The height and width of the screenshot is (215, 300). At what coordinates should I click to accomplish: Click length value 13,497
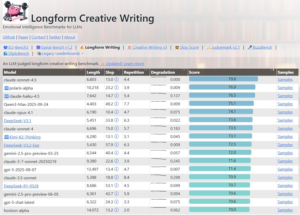pos(93,169)
